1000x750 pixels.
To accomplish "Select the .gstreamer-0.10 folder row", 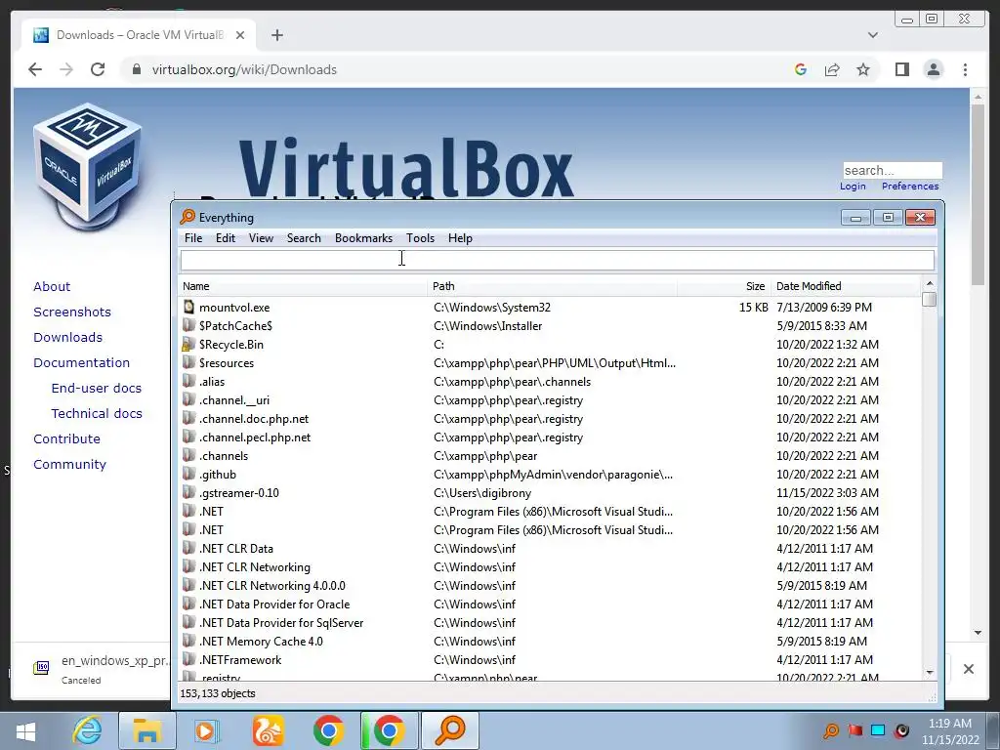I will point(551,493).
